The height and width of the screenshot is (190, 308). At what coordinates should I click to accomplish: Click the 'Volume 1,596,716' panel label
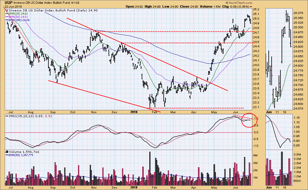tap(24, 152)
